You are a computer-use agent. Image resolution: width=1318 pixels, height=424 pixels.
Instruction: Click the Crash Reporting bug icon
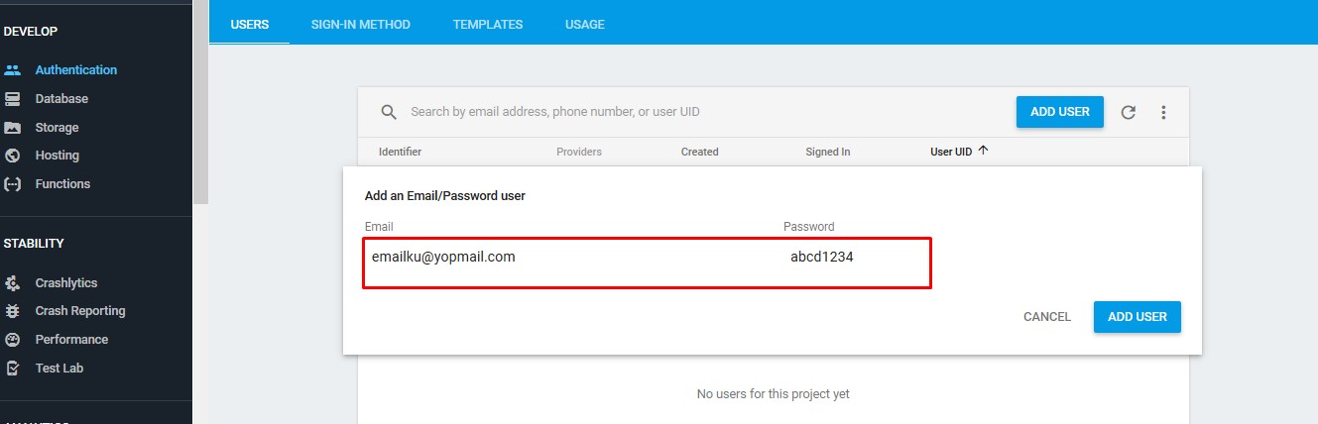click(13, 311)
